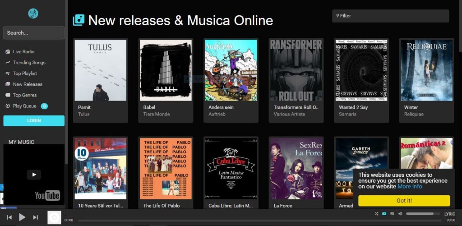Open Trending Songs page
This screenshot has height=226, width=462.
(x=29, y=62)
